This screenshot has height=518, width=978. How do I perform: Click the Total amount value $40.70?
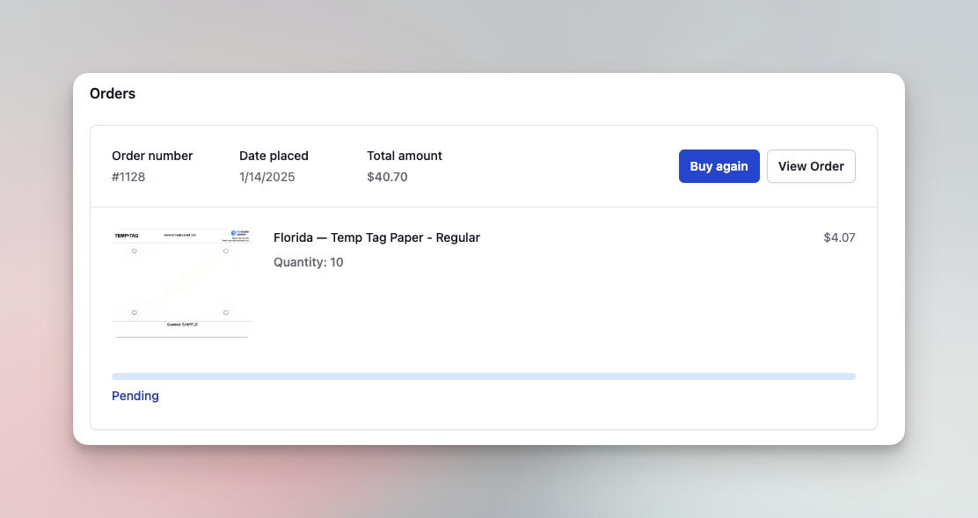(x=387, y=176)
